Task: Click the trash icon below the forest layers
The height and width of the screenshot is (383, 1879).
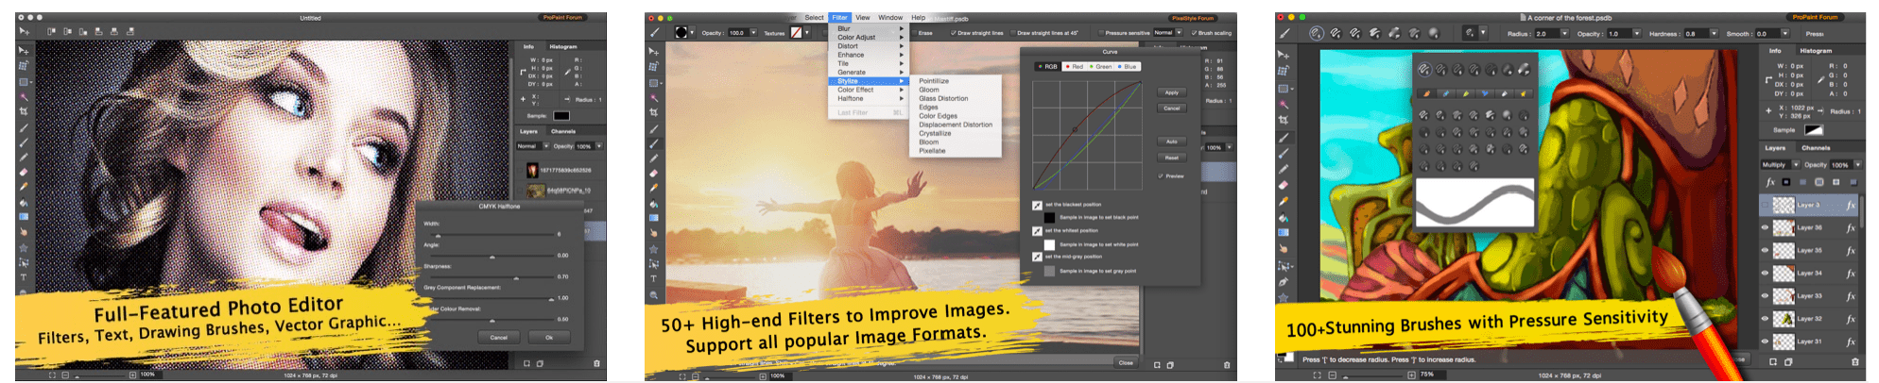Action: click(x=1855, y=361)
